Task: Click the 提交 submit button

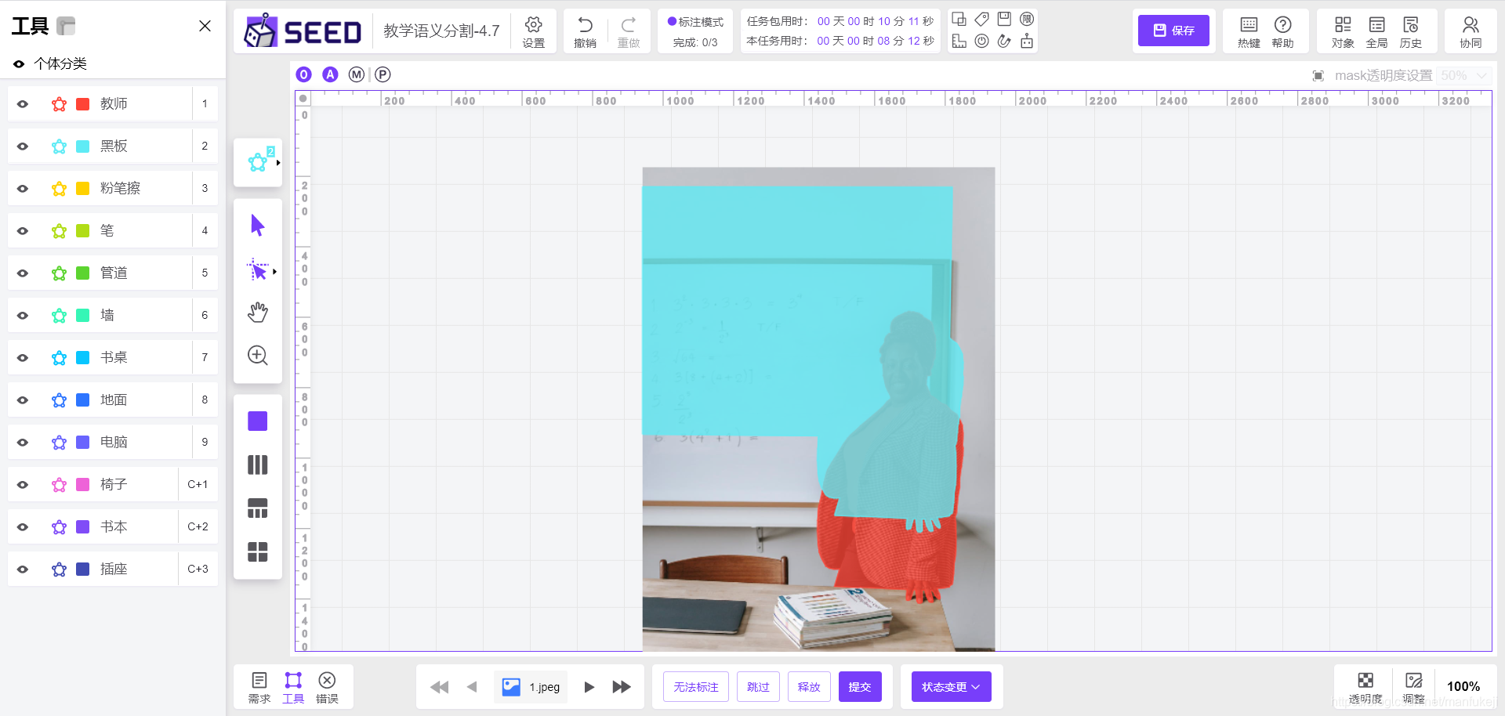Action: point(860,687)
